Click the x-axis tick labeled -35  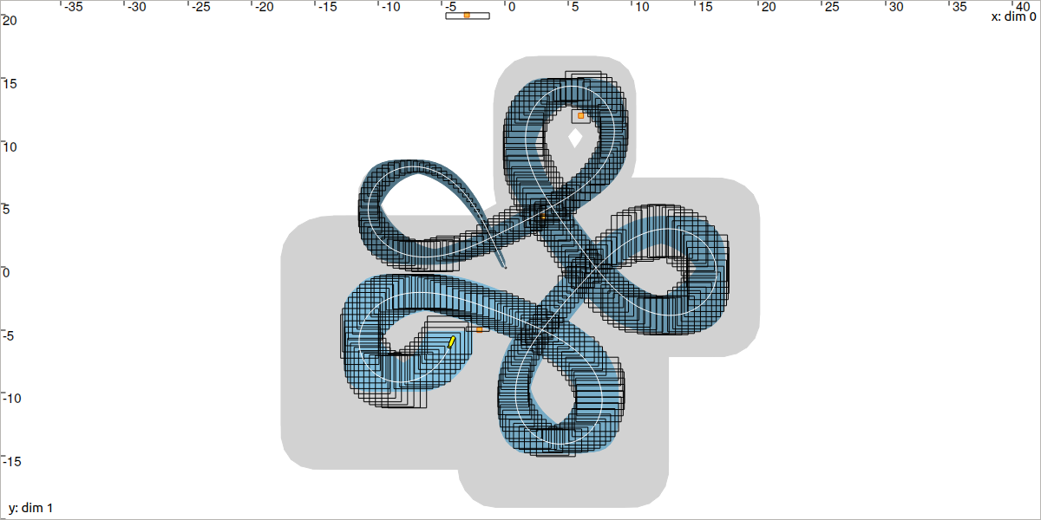(x=72, y=7)
